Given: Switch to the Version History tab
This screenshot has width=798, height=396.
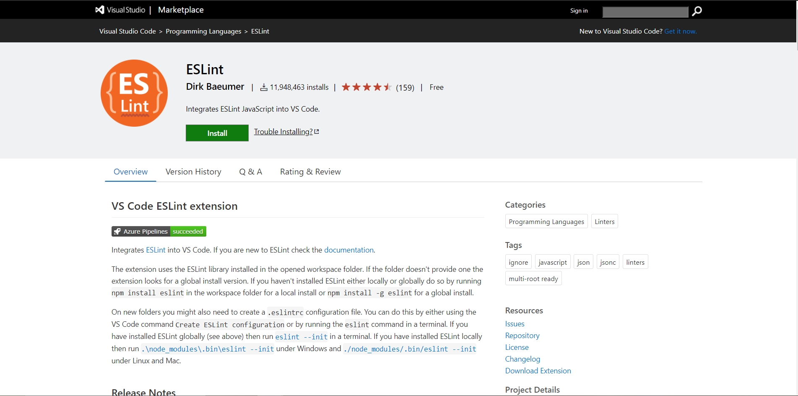Looking at the screenshot, I should [193, 172].
